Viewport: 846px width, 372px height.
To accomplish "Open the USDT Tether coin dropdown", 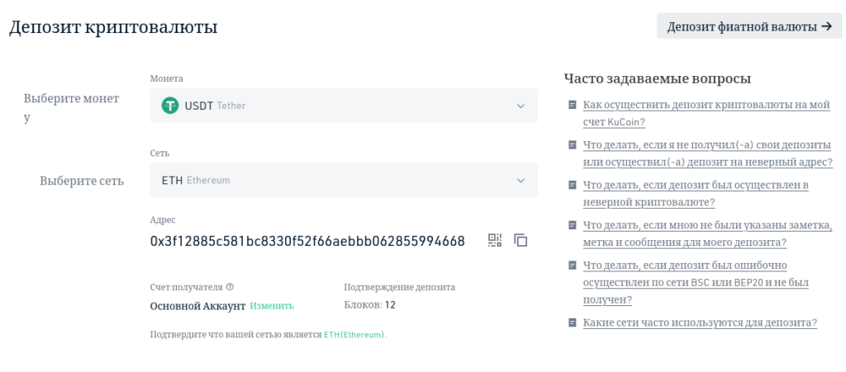I will pos(344,106).
